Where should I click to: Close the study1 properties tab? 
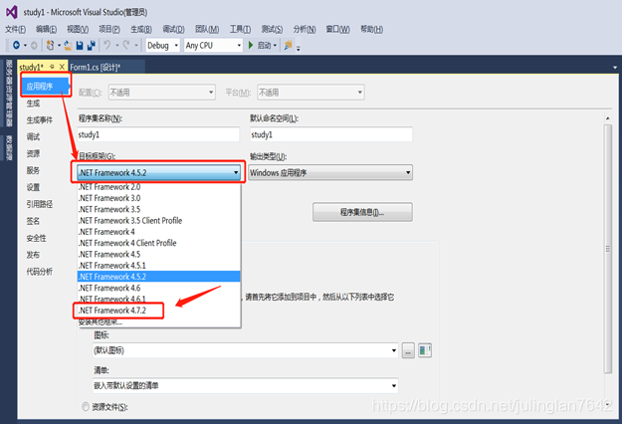62,67
